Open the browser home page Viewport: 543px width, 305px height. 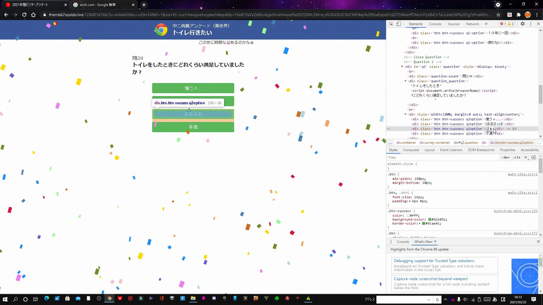click(x=33, y=15)
